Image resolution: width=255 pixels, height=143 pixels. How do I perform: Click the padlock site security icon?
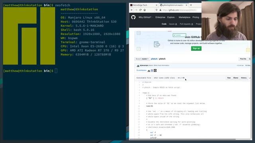160,10
